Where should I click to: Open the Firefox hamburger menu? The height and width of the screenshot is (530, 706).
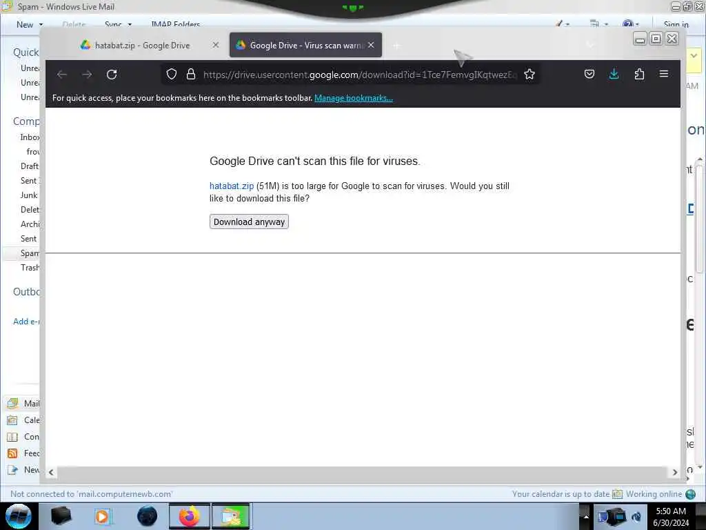click(664, 74)
